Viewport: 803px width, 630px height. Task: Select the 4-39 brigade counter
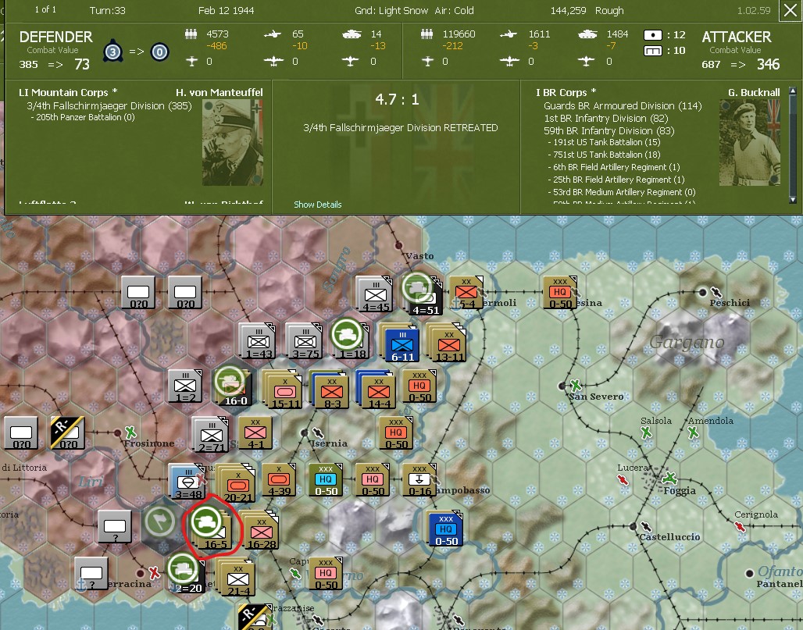[279, 481]
